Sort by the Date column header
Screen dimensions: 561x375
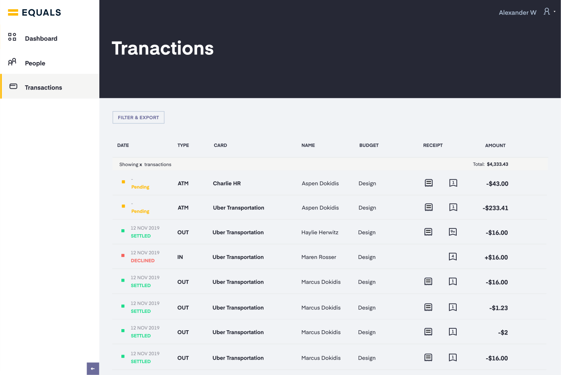(123, 145)
